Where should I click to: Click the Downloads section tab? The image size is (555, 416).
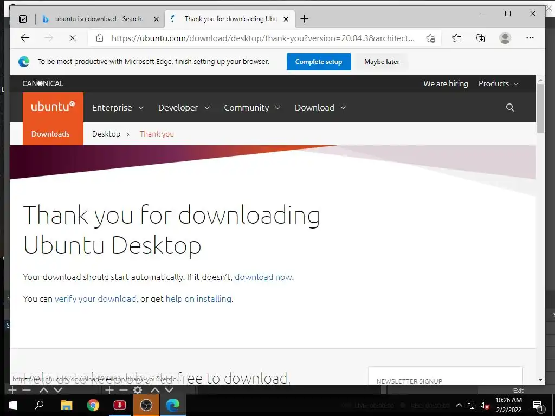point(50,134)
